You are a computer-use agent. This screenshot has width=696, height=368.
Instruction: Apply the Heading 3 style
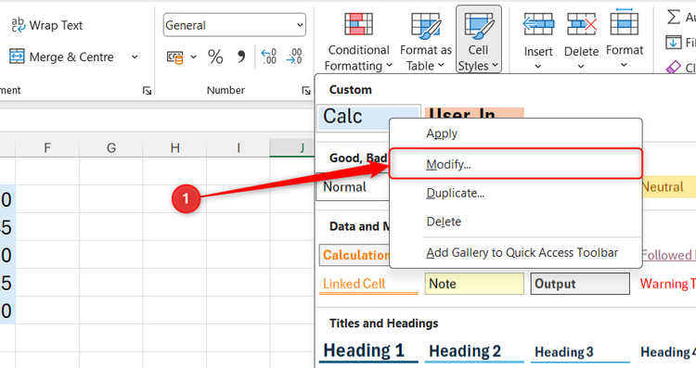[x=580, y=352]
